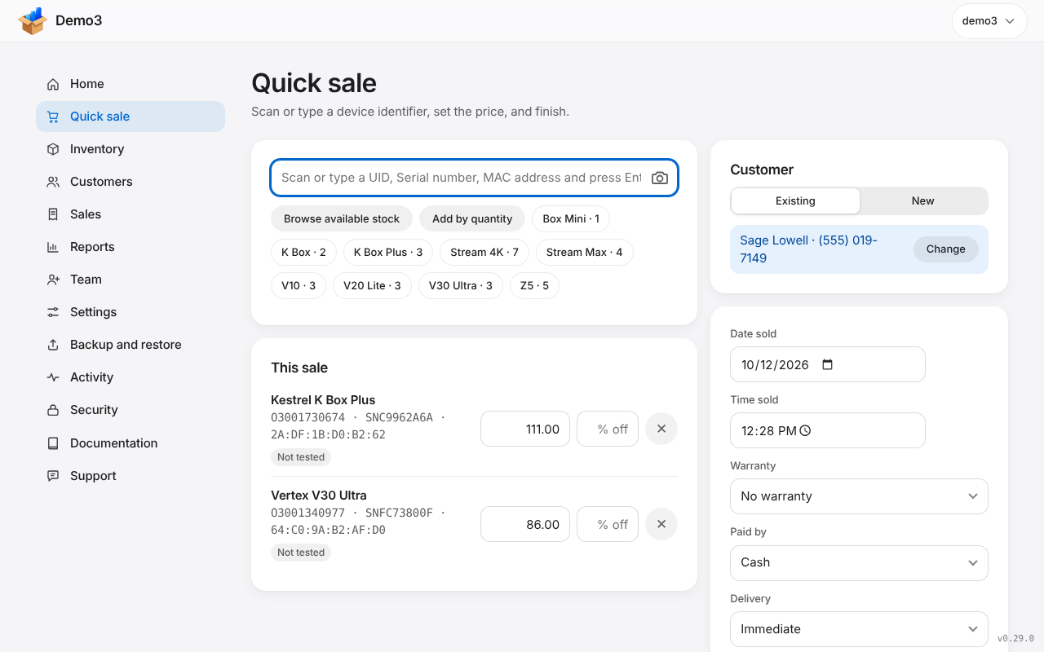
Task: Select the Z5 stock chip
Action: (x=534, y=285)
